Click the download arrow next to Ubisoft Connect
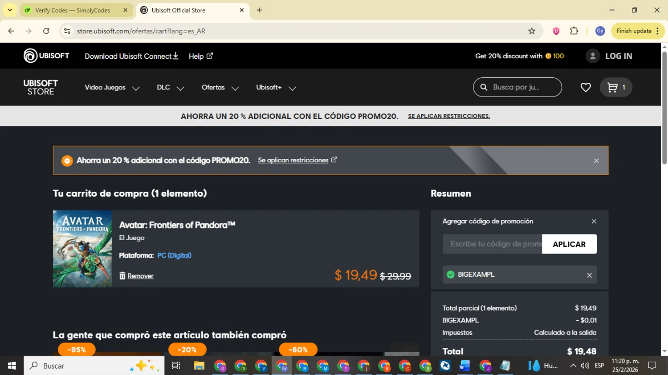Viewport: 668px width, 375px height. 175,56
